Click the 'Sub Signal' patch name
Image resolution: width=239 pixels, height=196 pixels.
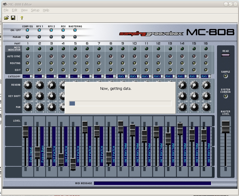pos(30,155)
